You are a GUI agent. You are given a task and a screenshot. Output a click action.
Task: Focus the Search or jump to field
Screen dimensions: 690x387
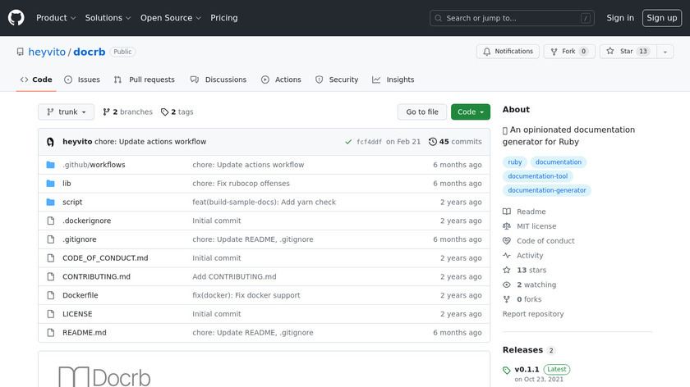[x=512, y=18]
